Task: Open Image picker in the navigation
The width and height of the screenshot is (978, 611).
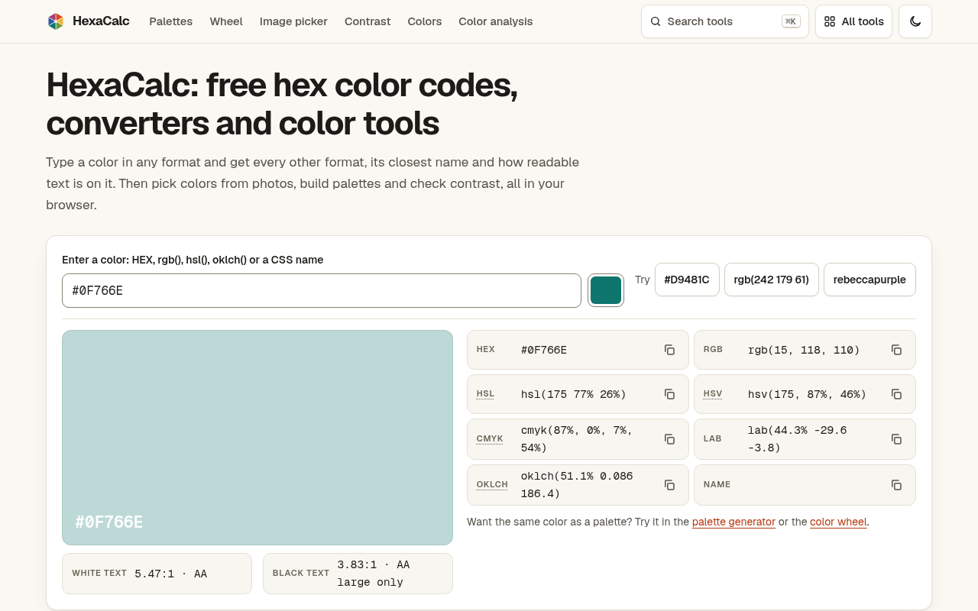Action: (293, 21)
